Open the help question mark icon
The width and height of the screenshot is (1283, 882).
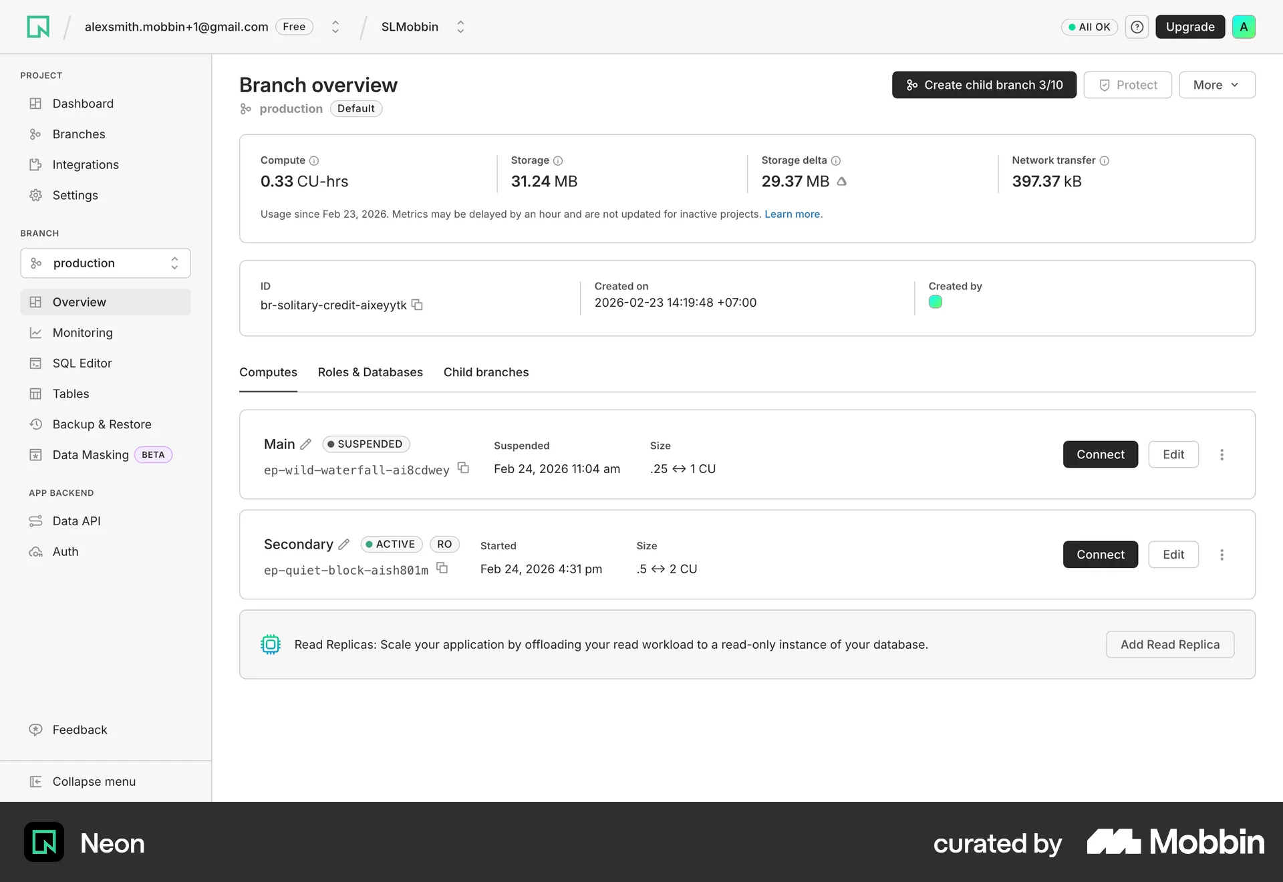click(1137, 27)
